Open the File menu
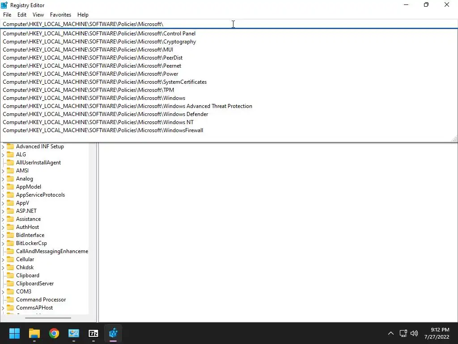458x344 pixels. point(7,15)
